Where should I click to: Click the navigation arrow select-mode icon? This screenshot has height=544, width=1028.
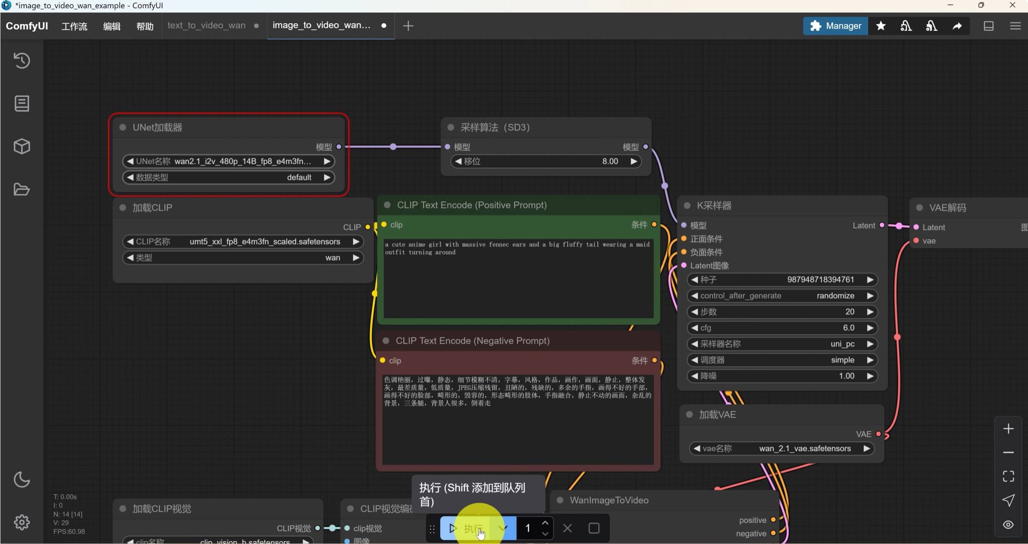pyautogui.click(x=1008, y=500)
